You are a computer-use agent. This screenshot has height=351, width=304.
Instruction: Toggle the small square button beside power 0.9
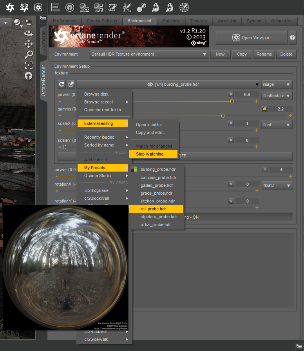(x=231, y=94)
